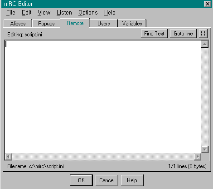Viewport: 213px width, 189px height.
Task: Open the View menu
Action: [44, 13]
